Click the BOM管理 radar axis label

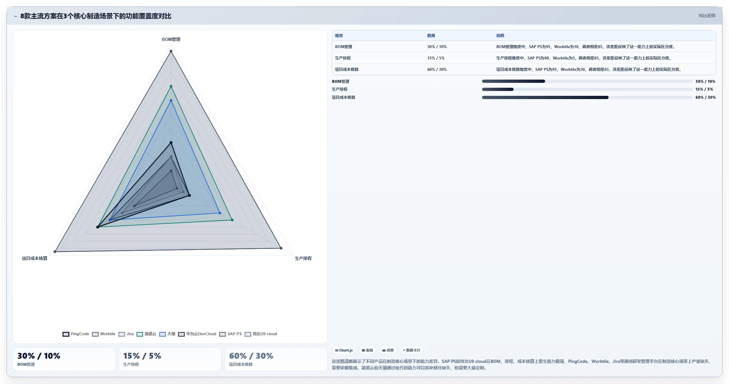click(x=171, y=39)
